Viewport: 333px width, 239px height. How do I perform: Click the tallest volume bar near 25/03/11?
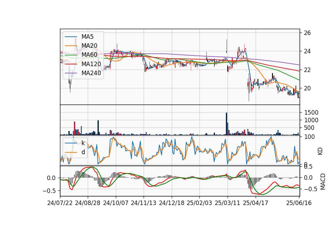coord(227,124)
